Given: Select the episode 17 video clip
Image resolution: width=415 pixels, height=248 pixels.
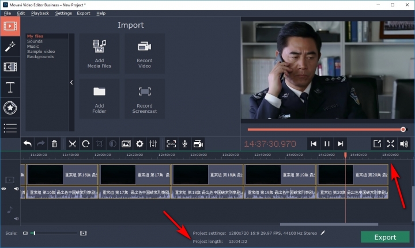Looking at the screenshot, I should [134, 174].
